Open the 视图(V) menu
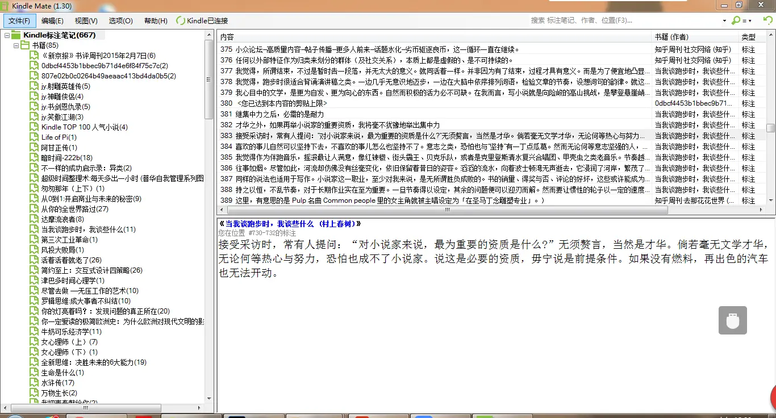This screenshot has width=776, height=418. (86, 20)
